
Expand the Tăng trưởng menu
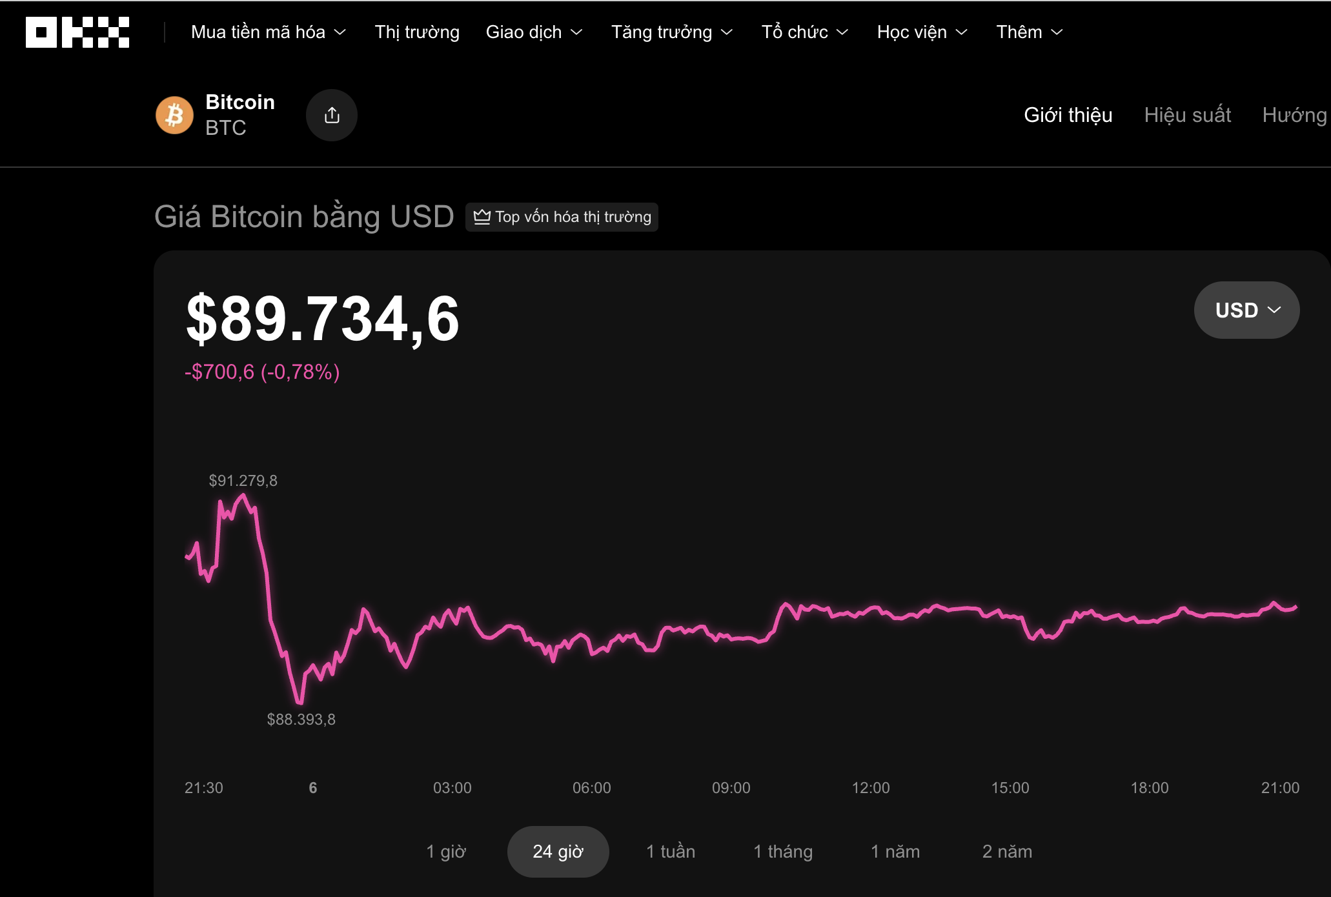tap(671, 32)
